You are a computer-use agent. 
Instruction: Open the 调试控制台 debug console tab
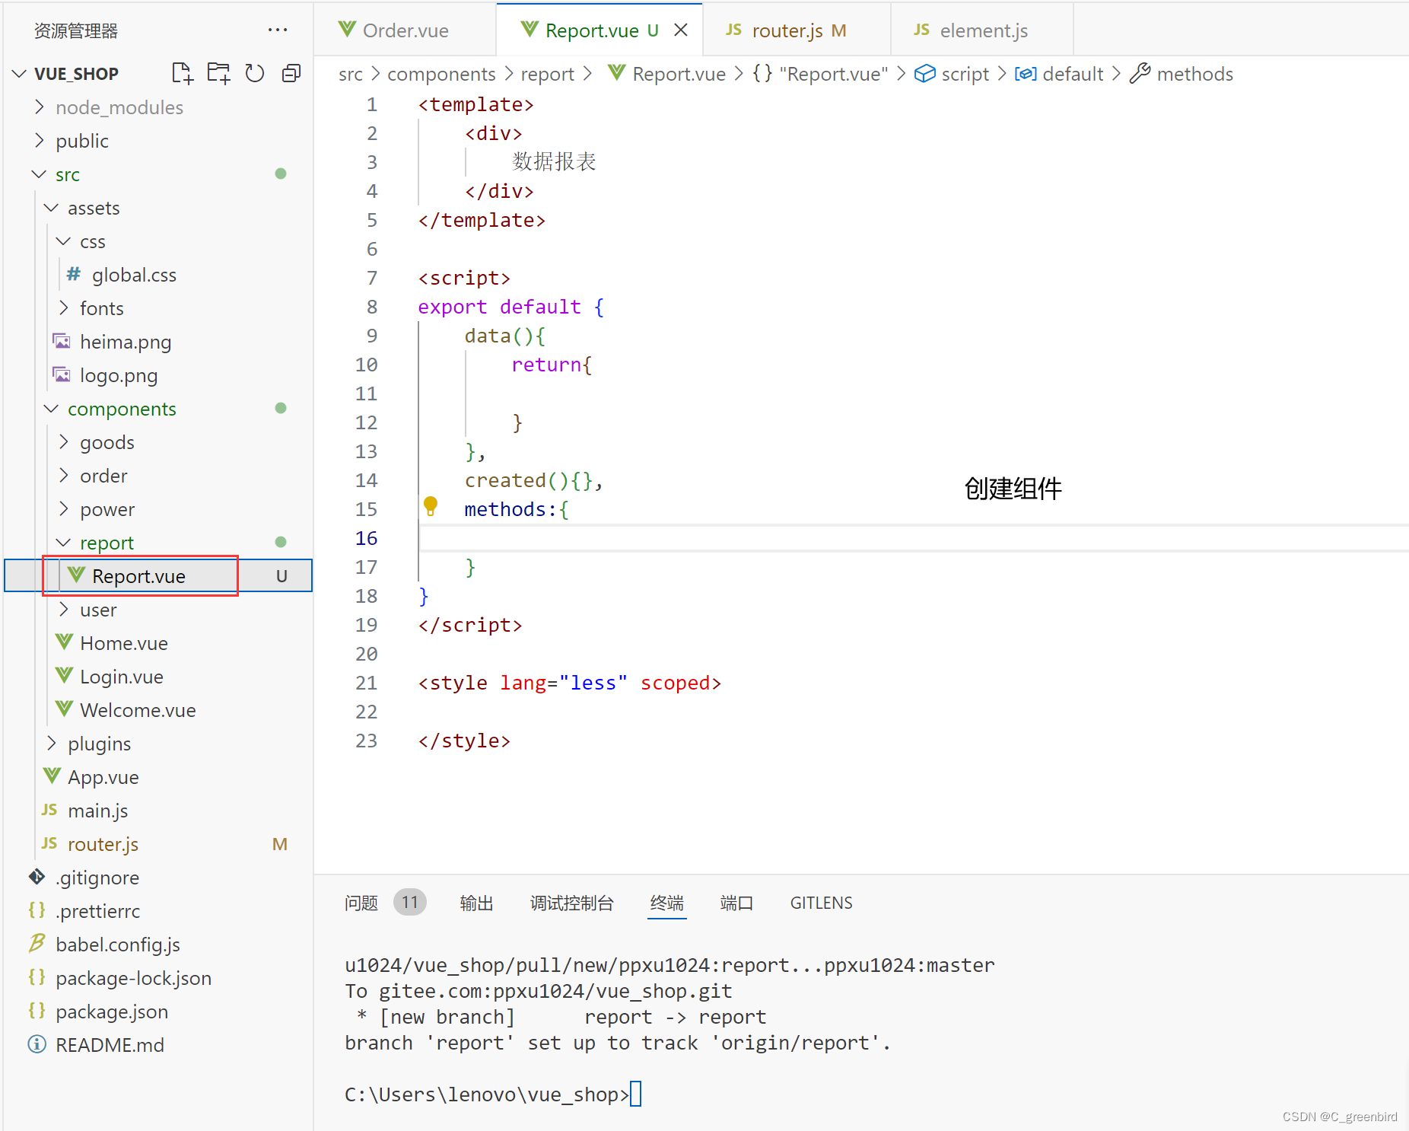(572, 903)
